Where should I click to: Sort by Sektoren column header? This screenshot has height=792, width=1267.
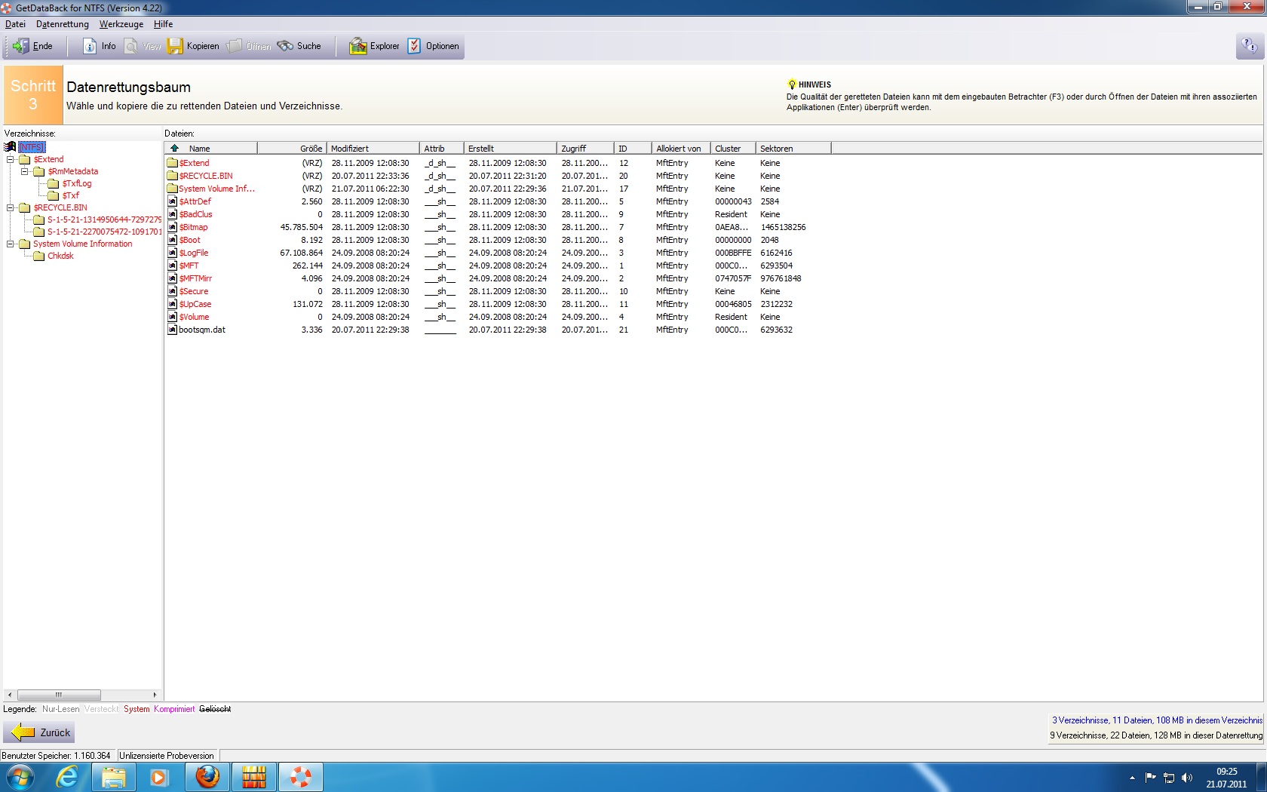pyautogui.click(x=793, y=149)
